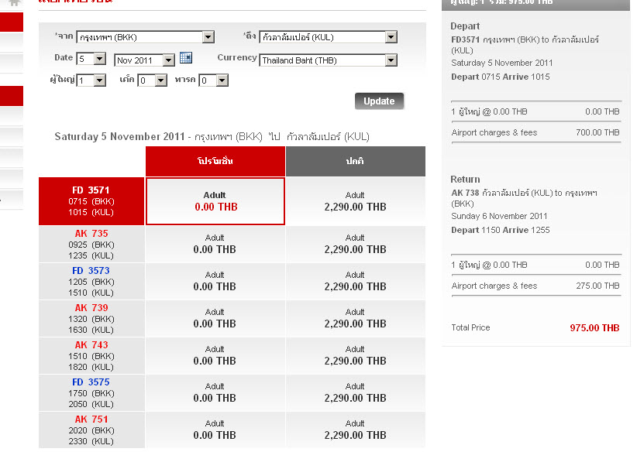Screen dimensions: 637x452
Task: Click the FD 3573 flight number
Action: coord(91,271)
